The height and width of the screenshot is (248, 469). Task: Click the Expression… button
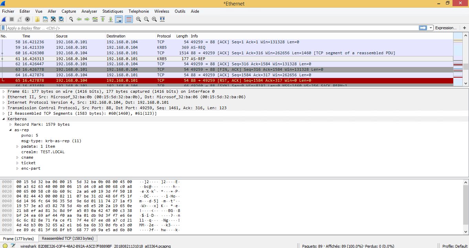(x=446, y=28)
